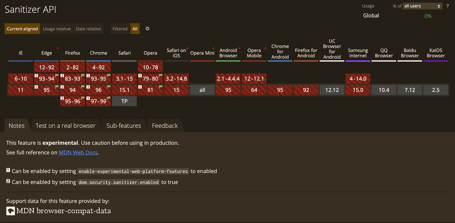Click the green flag on Firefox 95-96

[x=83, y=98]
